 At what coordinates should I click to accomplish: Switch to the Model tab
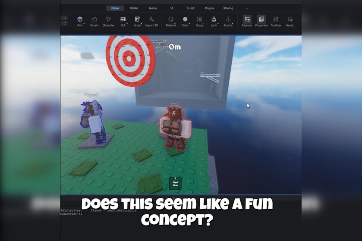134,8
